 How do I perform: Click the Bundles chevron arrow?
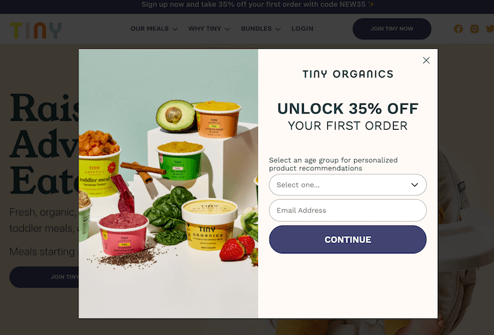click(278, 29)
